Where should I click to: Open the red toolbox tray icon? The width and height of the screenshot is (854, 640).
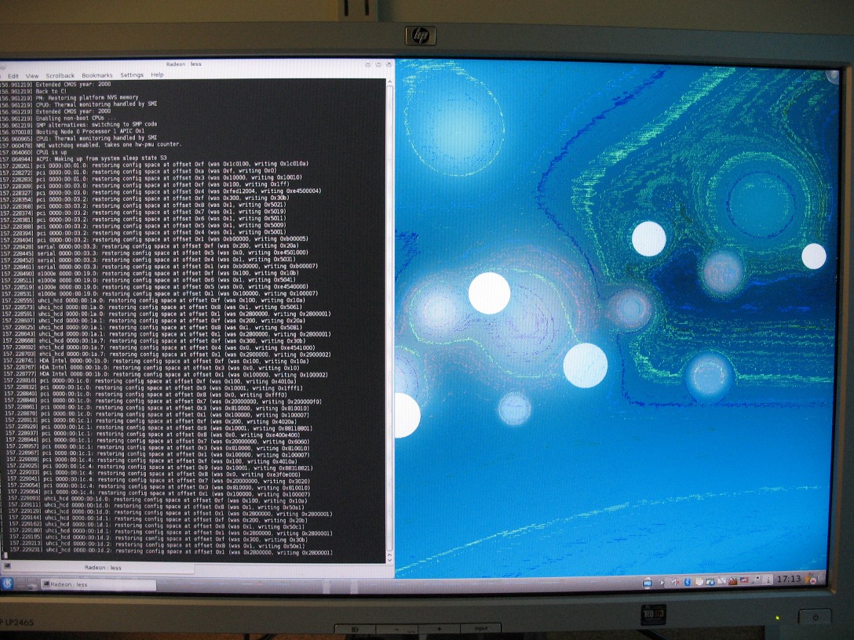click(x=732, y=582)
